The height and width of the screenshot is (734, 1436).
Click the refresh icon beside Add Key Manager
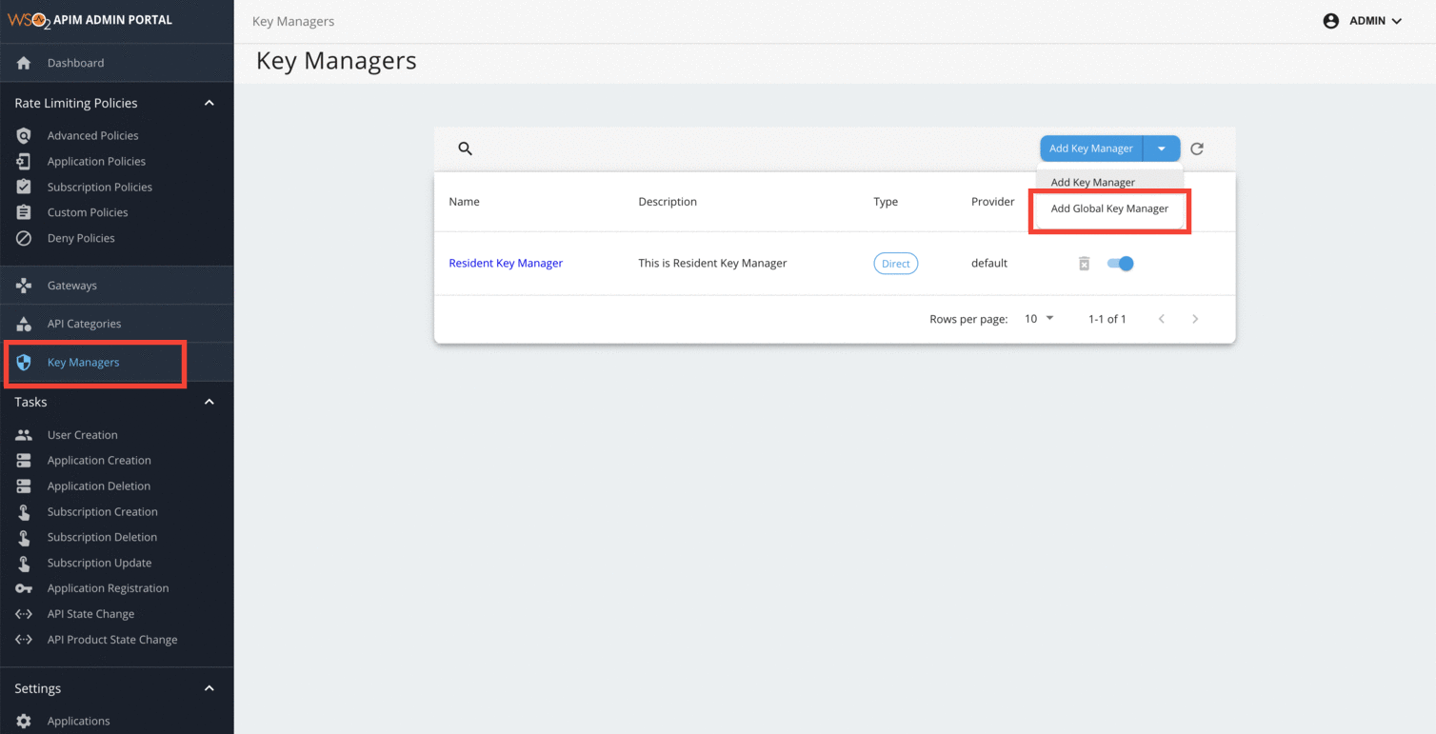[x=1196, y=149]
